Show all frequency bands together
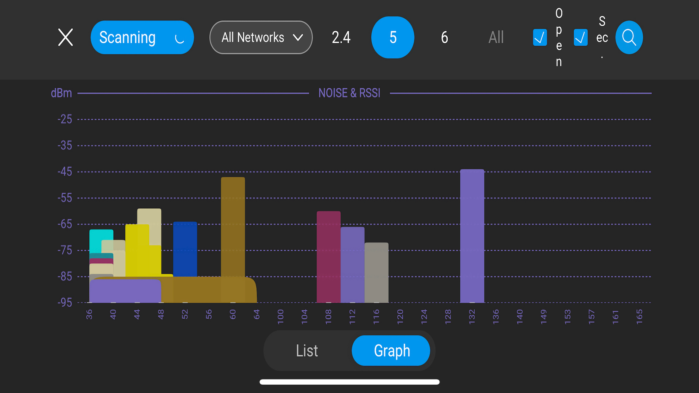This screenshot has height=393, width=699. pyautogui.click(x=496, y=37)
